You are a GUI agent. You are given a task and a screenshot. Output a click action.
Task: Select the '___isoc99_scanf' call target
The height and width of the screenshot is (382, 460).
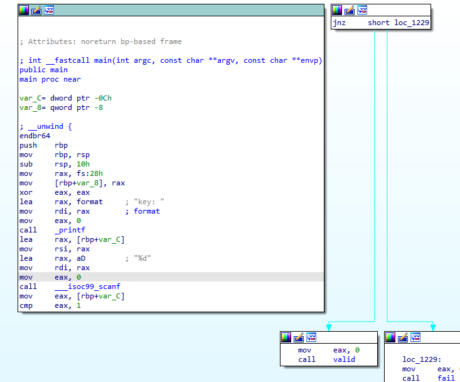click(87, 286)
